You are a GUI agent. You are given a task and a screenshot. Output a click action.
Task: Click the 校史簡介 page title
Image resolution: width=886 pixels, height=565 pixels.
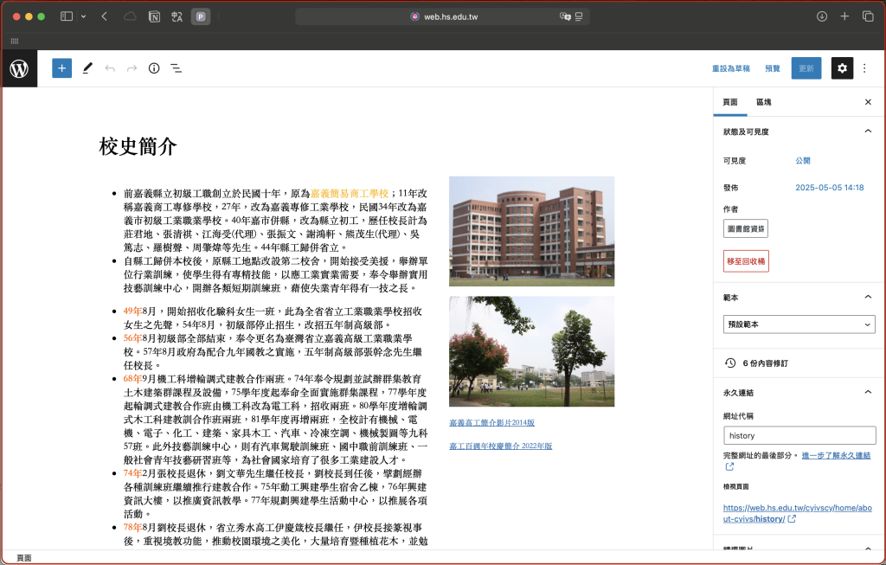pos(138,146)
